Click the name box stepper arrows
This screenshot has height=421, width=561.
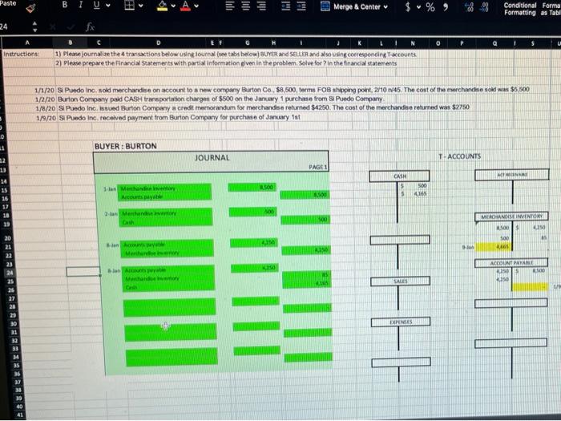pyautogui.click(x=34, y=26)
